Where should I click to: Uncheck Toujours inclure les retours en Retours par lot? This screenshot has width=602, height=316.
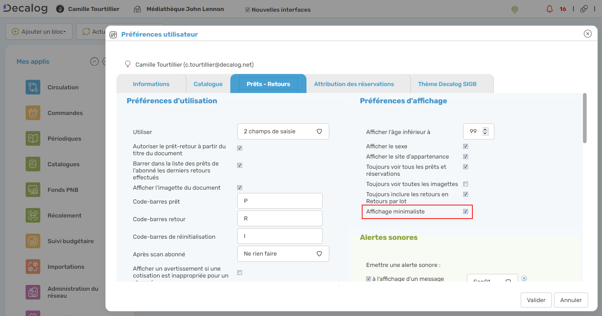tap(465, 194)
